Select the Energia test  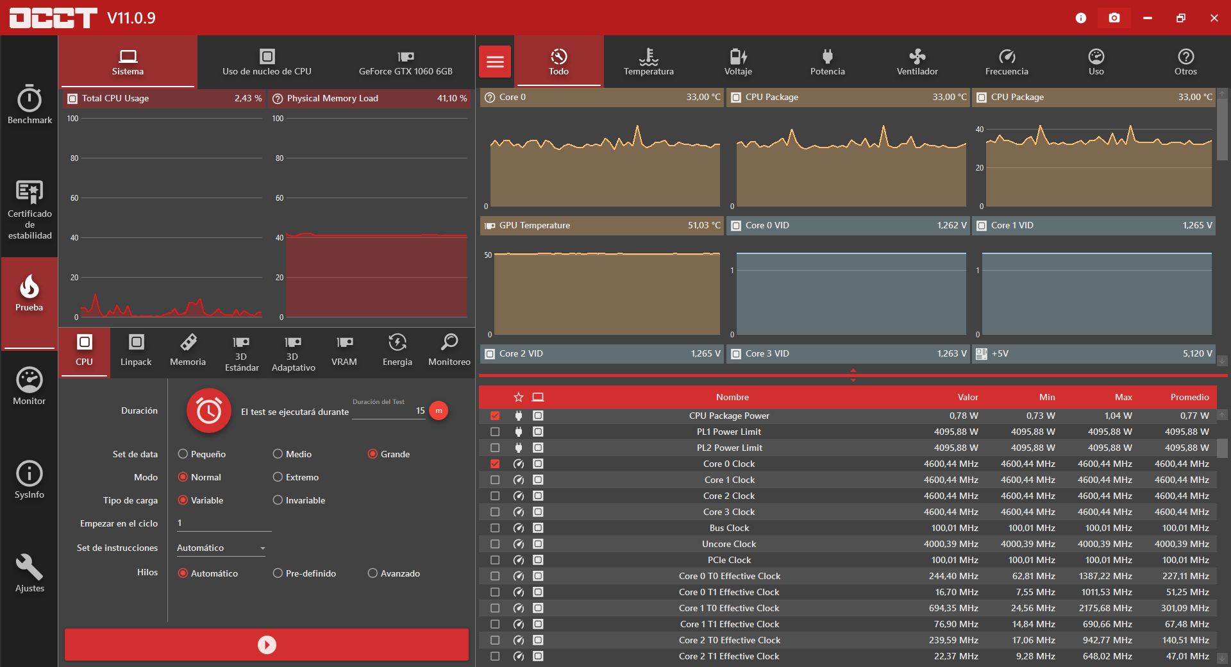[x=398, y=351]
